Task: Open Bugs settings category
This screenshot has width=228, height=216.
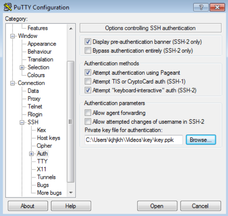Action: click(43, 185)
